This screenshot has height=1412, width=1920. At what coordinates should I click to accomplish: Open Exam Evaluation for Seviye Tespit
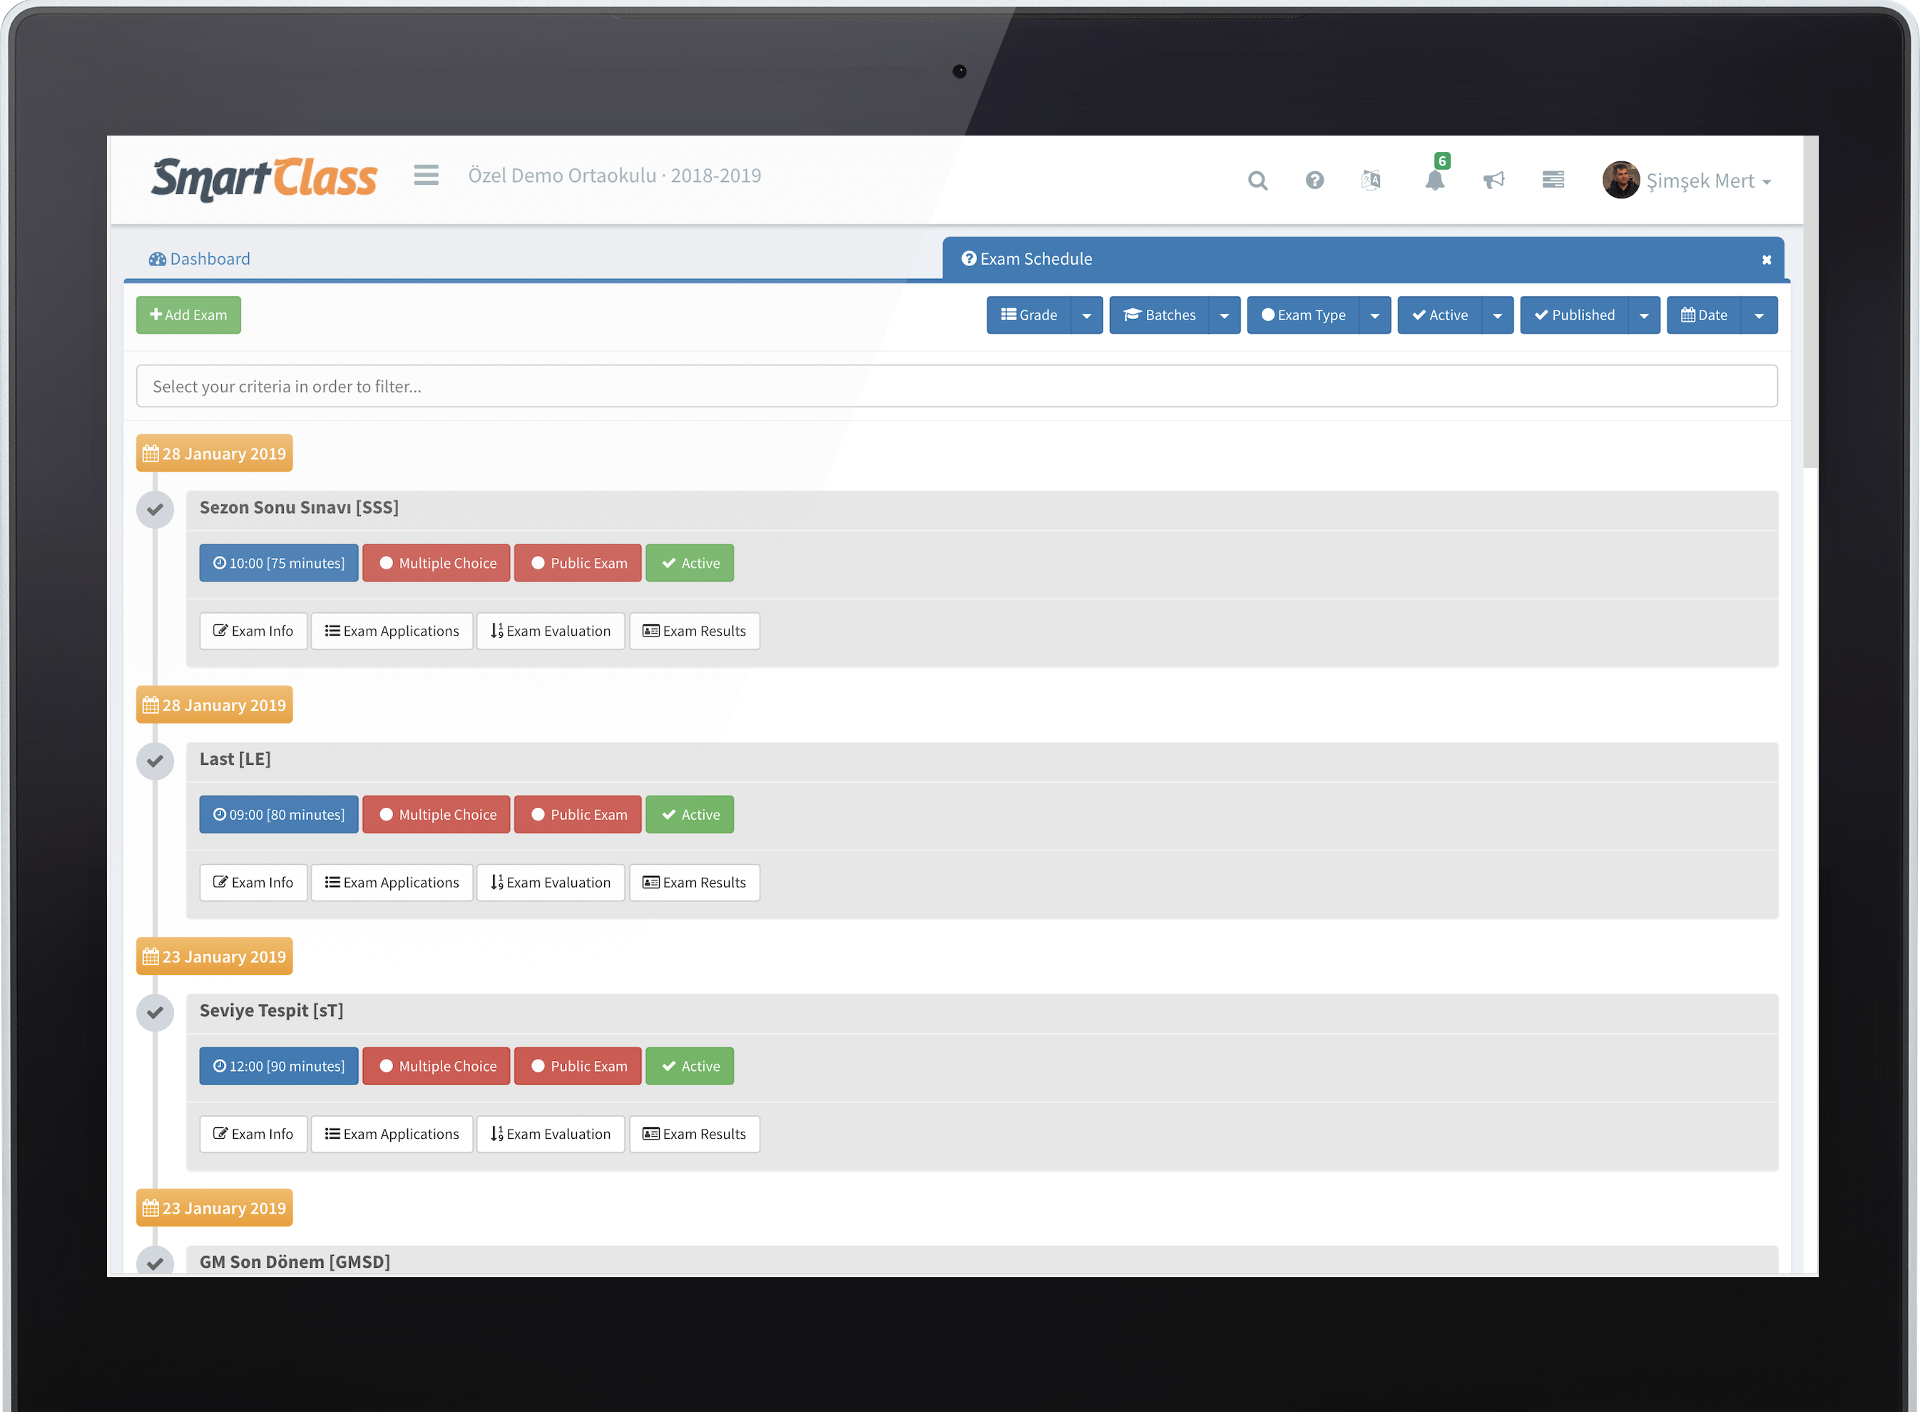tap(551, 1134)
